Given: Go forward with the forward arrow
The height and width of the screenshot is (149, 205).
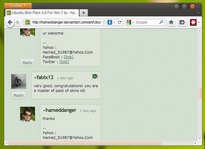Looking at the screenshot, I should pyautogui.click(x=17, y=22).
